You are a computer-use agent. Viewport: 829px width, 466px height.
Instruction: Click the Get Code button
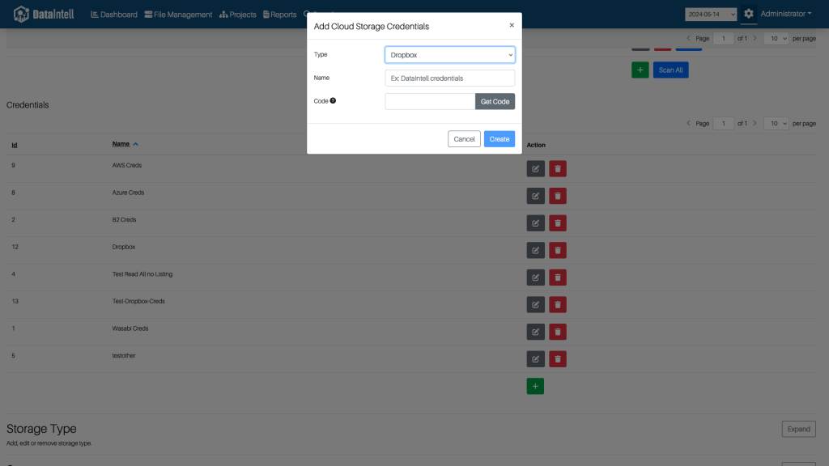pos(495,101)
